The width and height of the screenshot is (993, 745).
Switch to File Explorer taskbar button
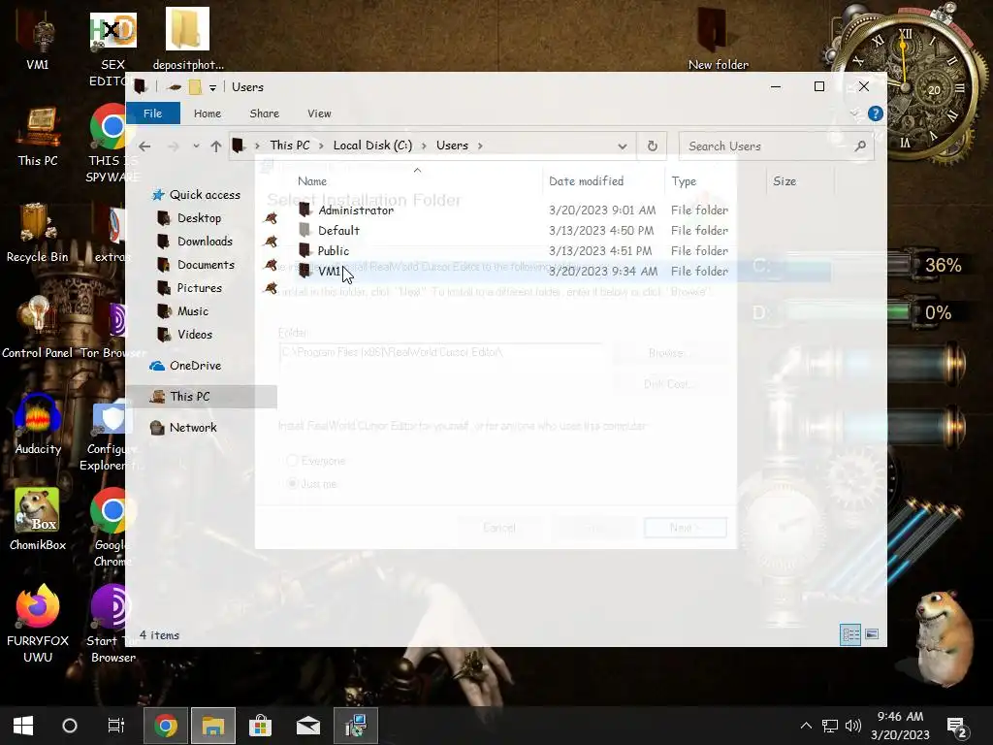click(213, 726)
